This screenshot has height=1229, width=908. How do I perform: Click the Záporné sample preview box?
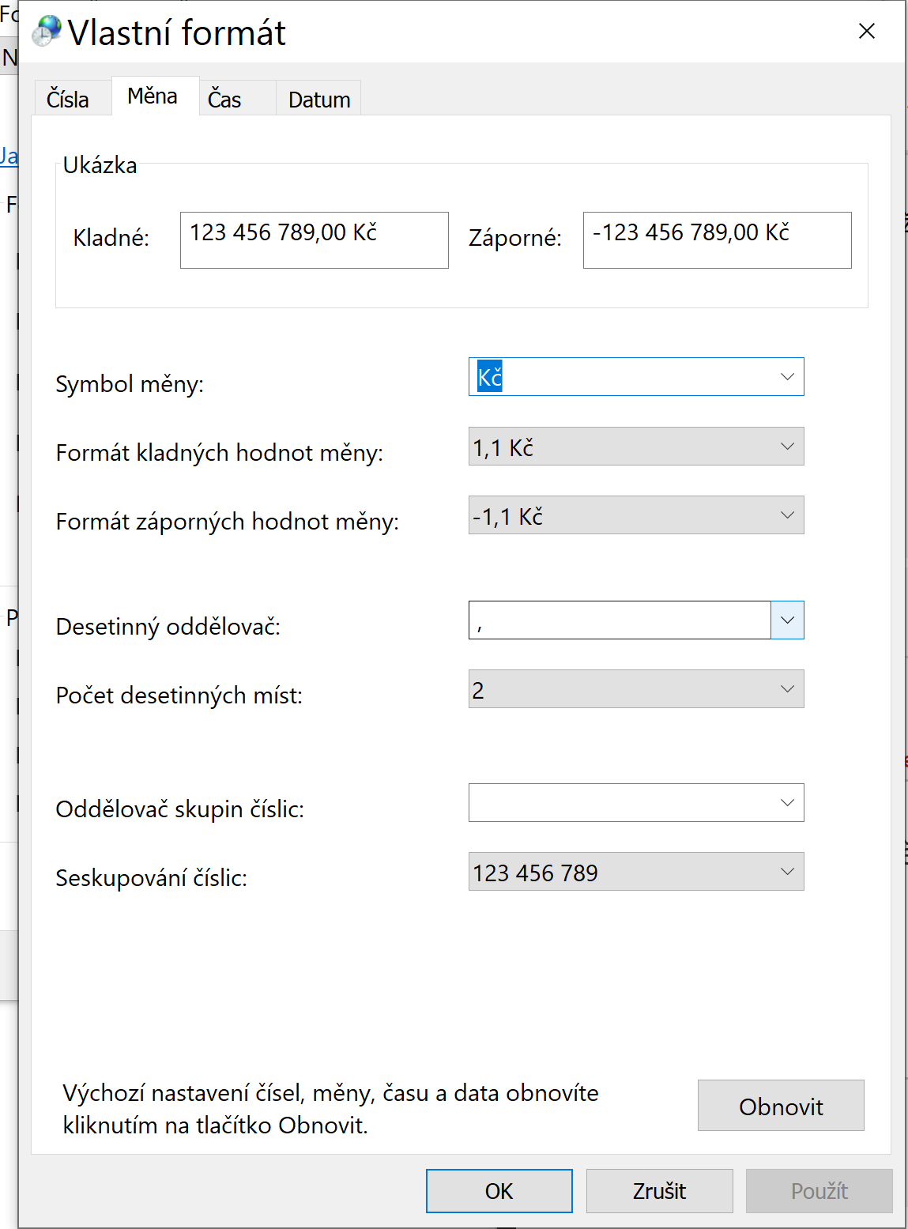point(717,240)
